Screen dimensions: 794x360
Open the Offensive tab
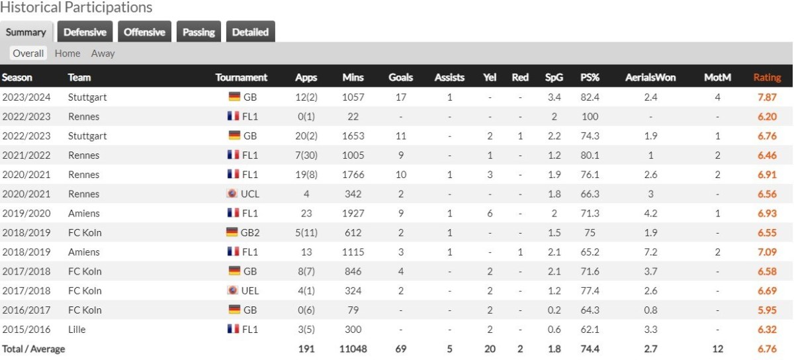pyautogui.click(x=144, y=32)
